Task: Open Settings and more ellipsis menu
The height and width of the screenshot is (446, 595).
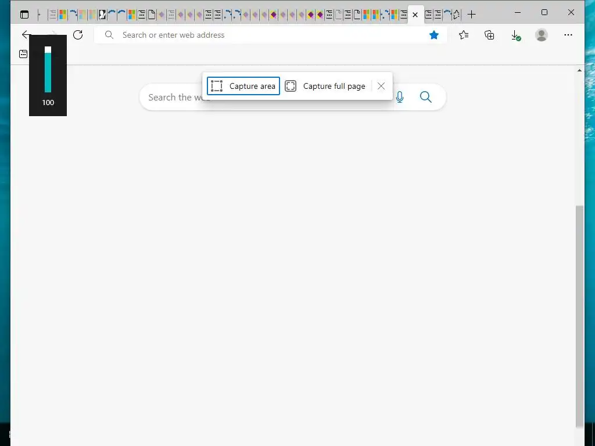Action: click(x=568, y=35)
